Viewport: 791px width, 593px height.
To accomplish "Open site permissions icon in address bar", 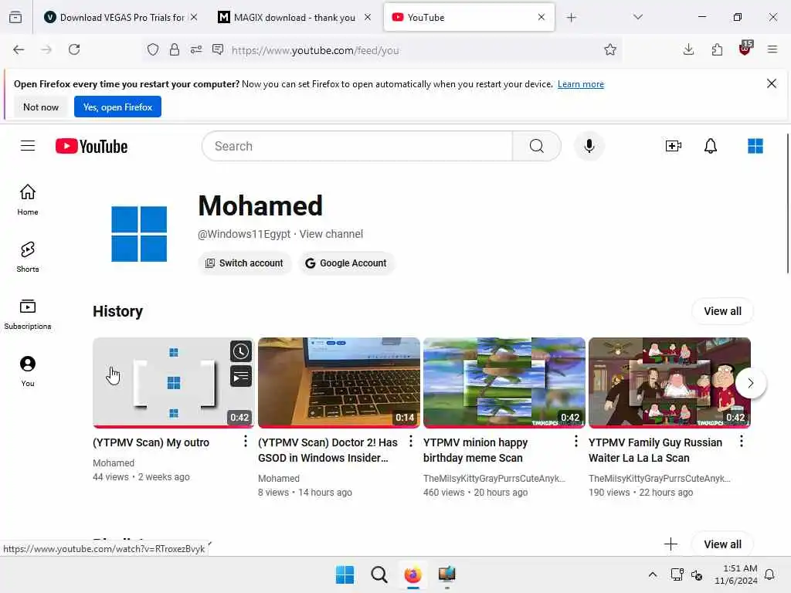I will click(x=195, y=49).
